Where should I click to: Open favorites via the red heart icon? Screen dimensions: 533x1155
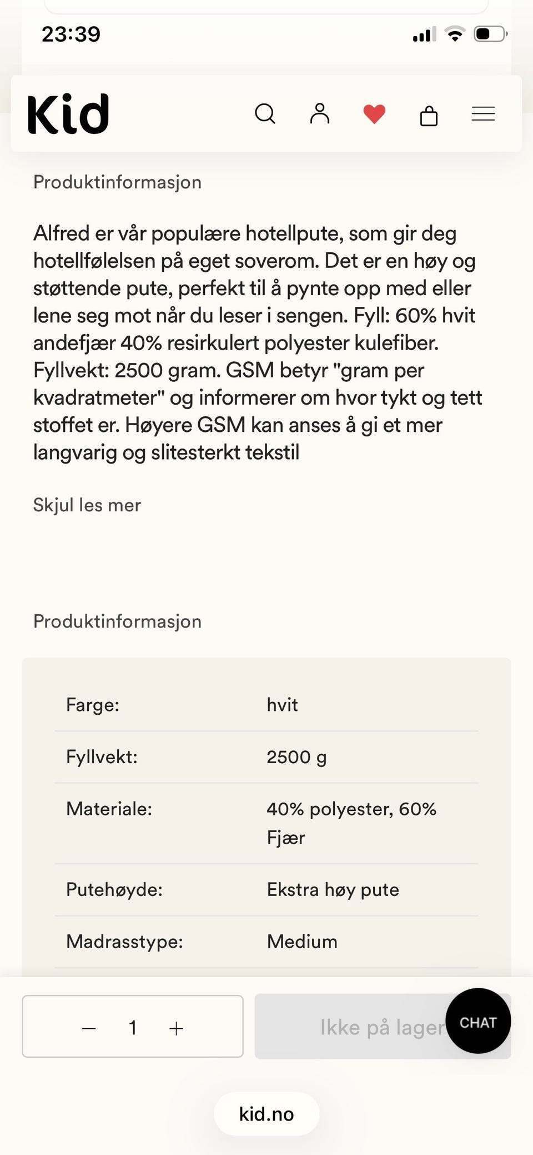click(x=374, y=114)
